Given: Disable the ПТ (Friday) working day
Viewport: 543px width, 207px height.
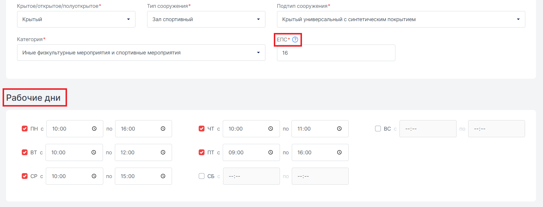Looking at the screenshot, I should (x=202, y=153).
